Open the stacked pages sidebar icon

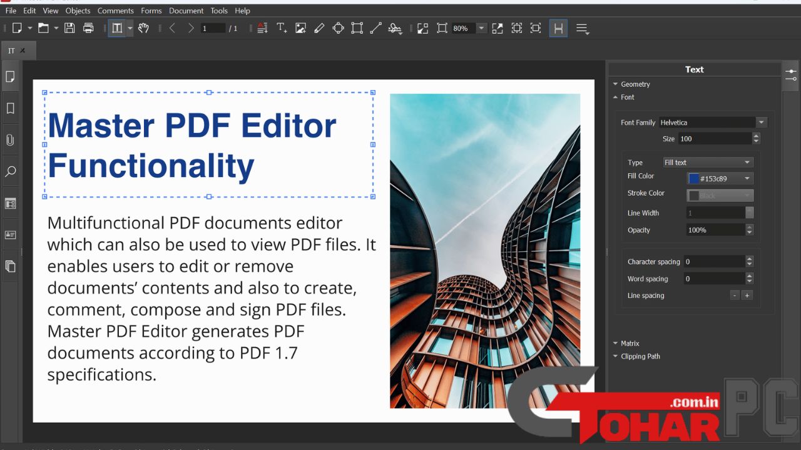click(10, 266)
